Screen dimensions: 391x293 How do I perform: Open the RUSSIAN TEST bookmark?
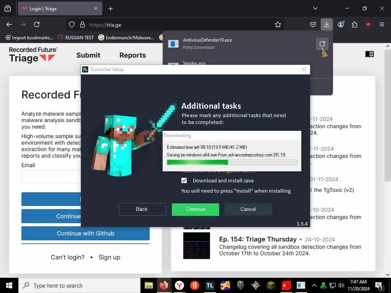(76, 38)
